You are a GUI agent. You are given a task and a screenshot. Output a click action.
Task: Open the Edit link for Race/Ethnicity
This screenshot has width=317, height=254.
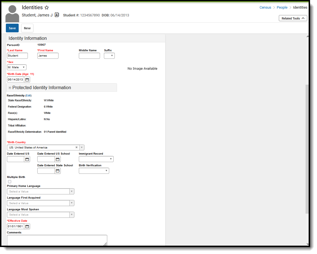click(x=28, y=95)
